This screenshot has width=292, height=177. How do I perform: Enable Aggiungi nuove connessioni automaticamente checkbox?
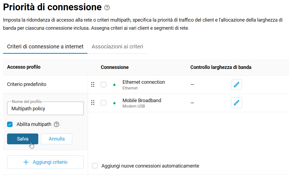point(95,166)
